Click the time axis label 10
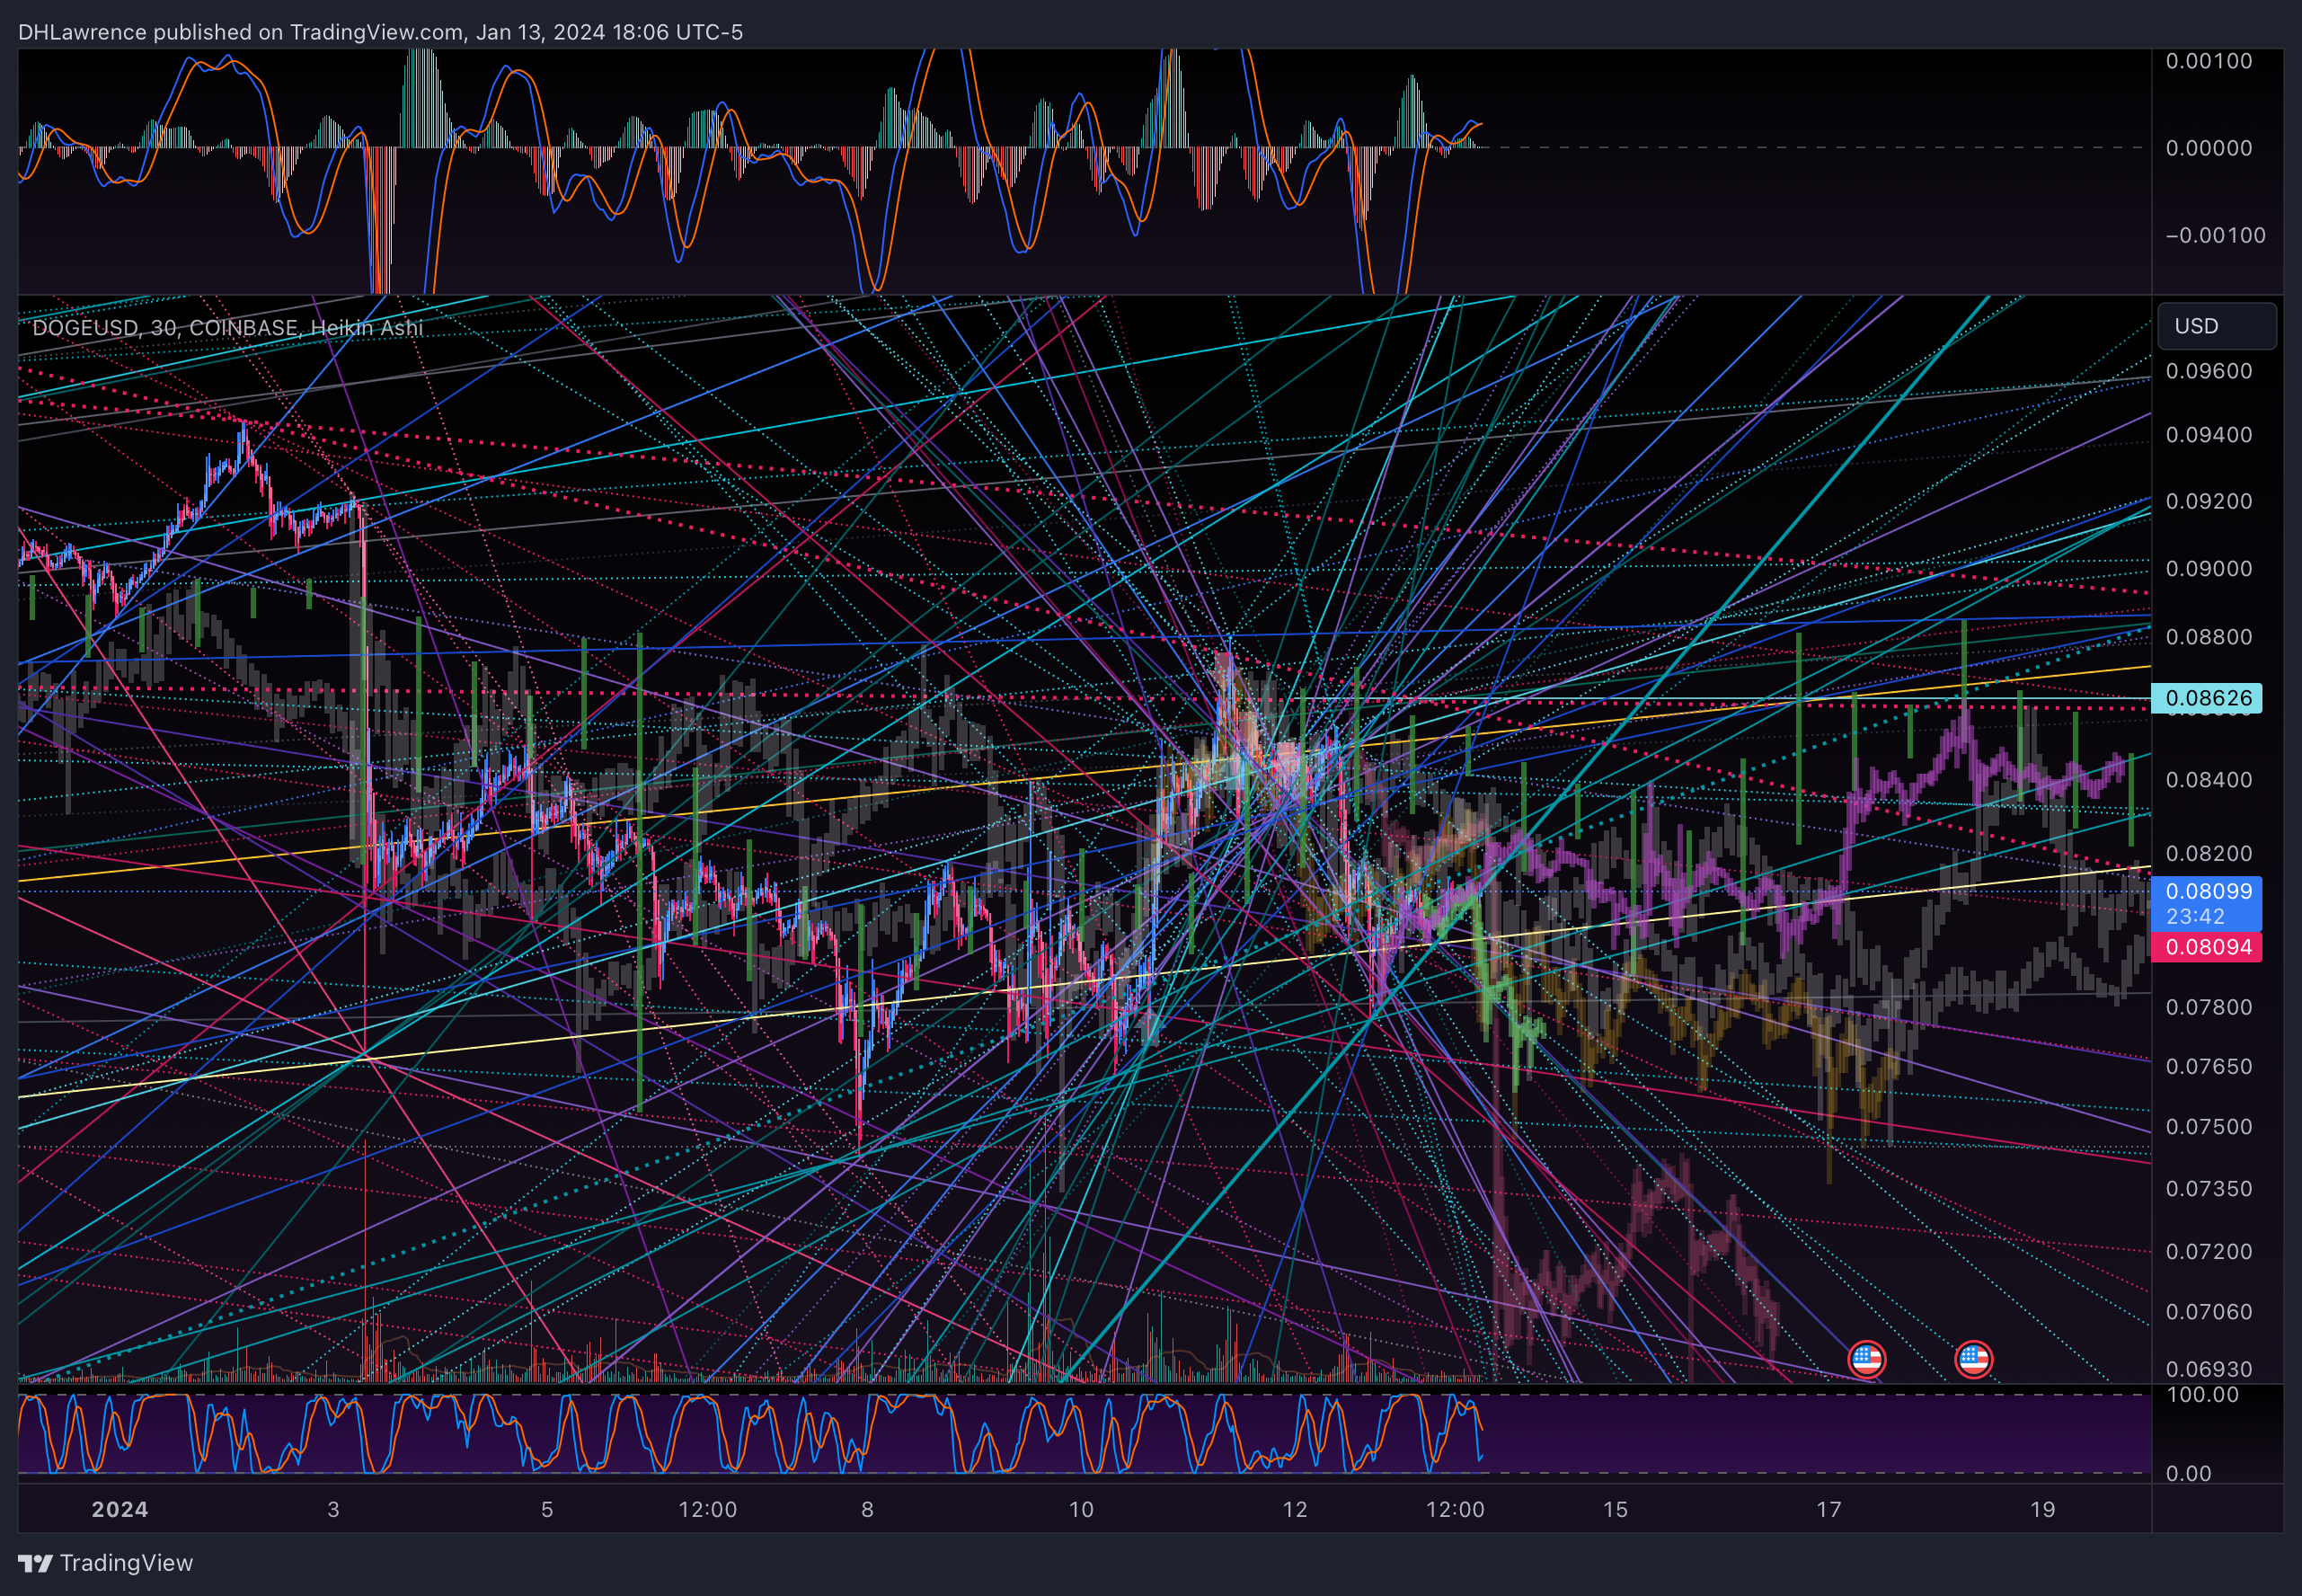Screen dimensions: 2302x1596 click(1082, 1509)
